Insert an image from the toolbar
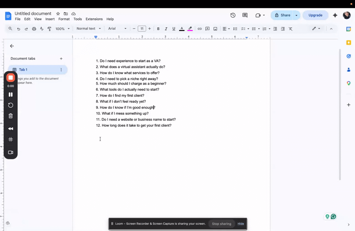 click(x=215, y=29)
